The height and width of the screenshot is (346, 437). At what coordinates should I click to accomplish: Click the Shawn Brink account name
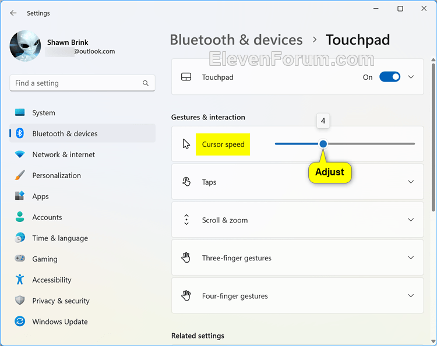pyautogui.click(x=68, y=43)
